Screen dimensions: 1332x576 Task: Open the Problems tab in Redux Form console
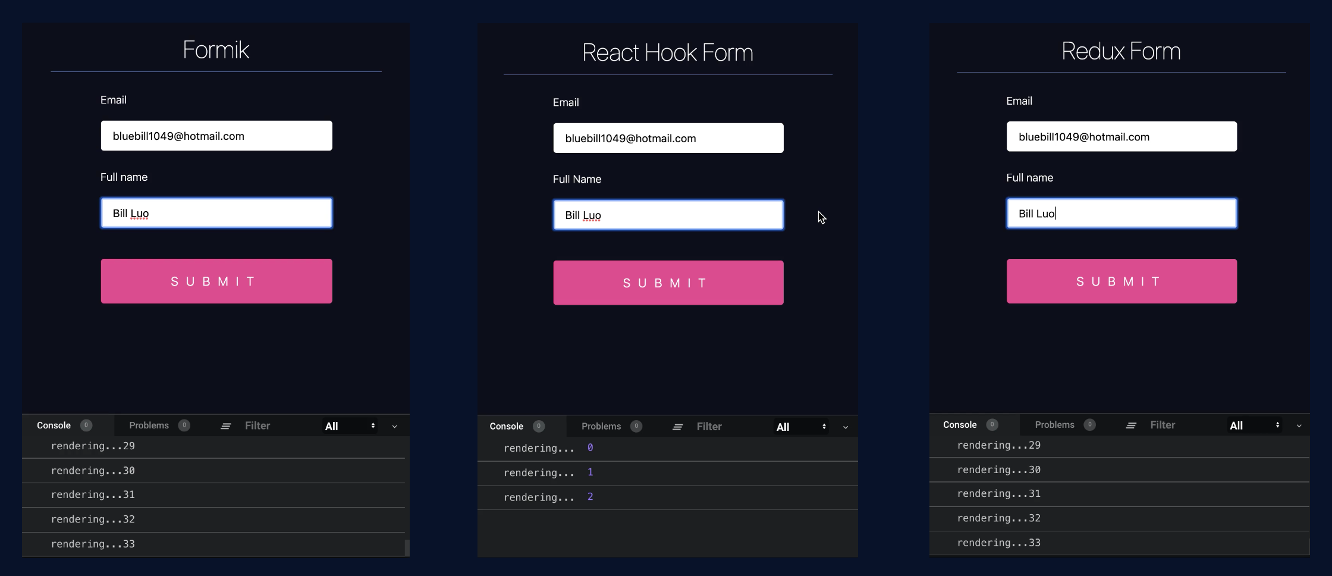click(x=1055, y=424)
